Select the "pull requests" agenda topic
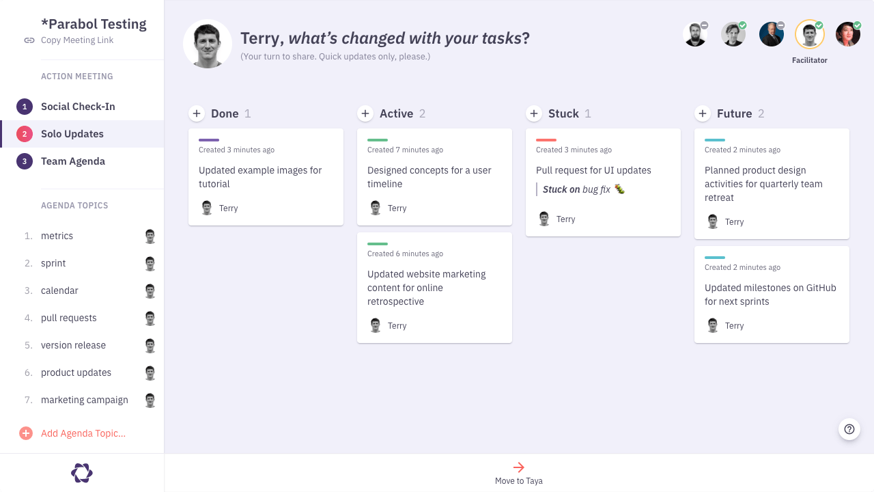Image resolution: width=874 pixels, height=492 pixels. pos(69,318)
